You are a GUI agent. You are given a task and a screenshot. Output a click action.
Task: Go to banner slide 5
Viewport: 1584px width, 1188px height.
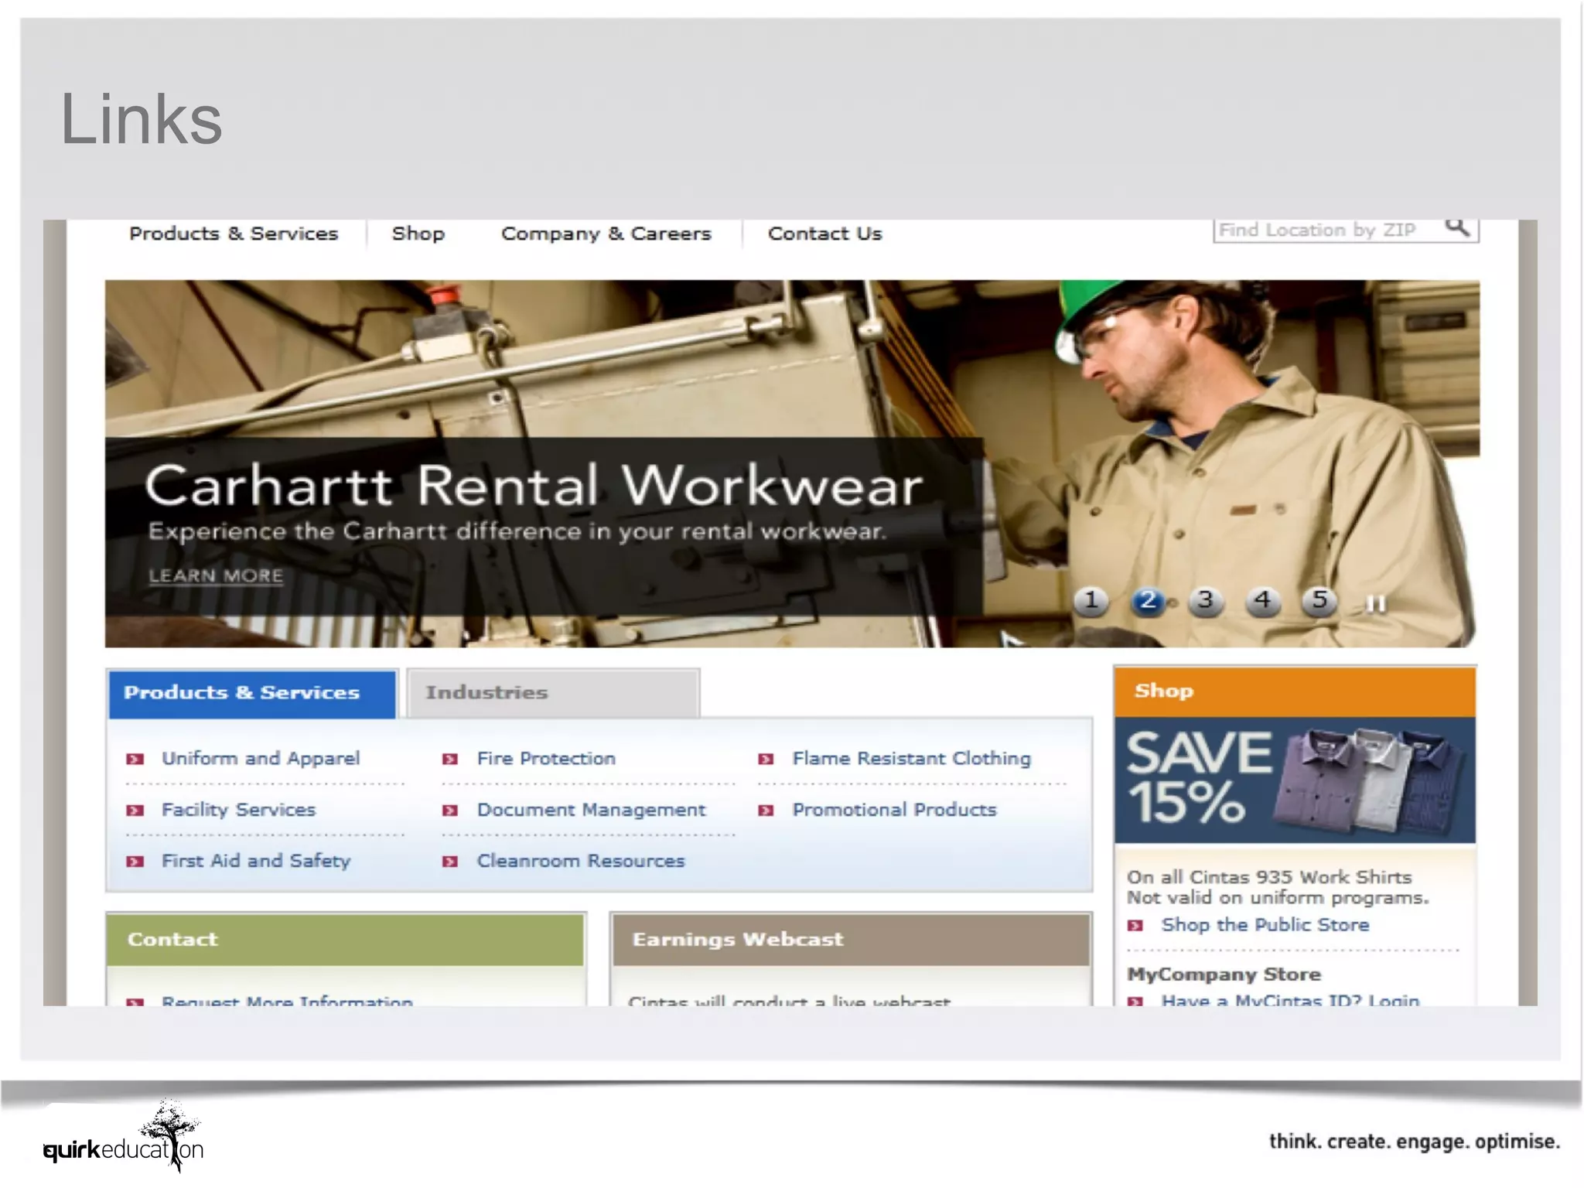[x=1319, y=601]
